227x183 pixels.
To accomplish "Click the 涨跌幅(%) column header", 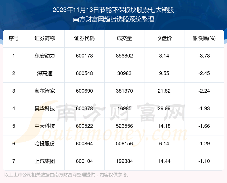I will tap(204, 39).
